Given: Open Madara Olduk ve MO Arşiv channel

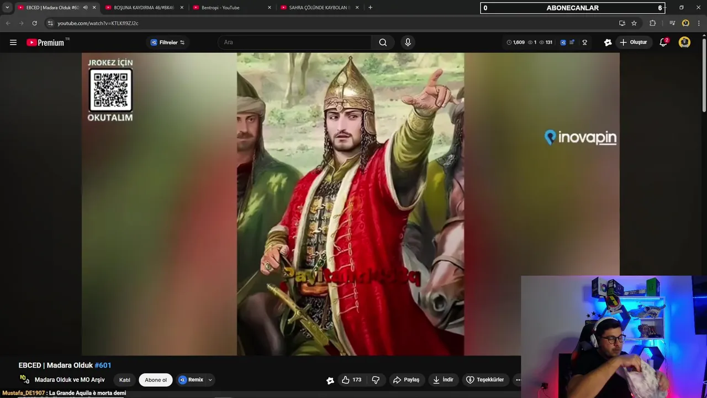Looking at the screenshot, I should point(70,380).
